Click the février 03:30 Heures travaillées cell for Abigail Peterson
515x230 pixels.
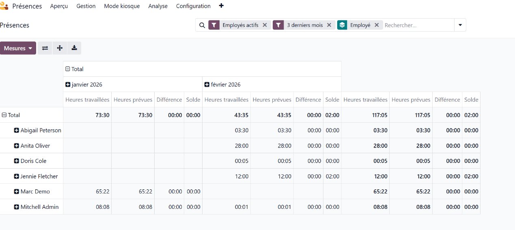[226, 130]
